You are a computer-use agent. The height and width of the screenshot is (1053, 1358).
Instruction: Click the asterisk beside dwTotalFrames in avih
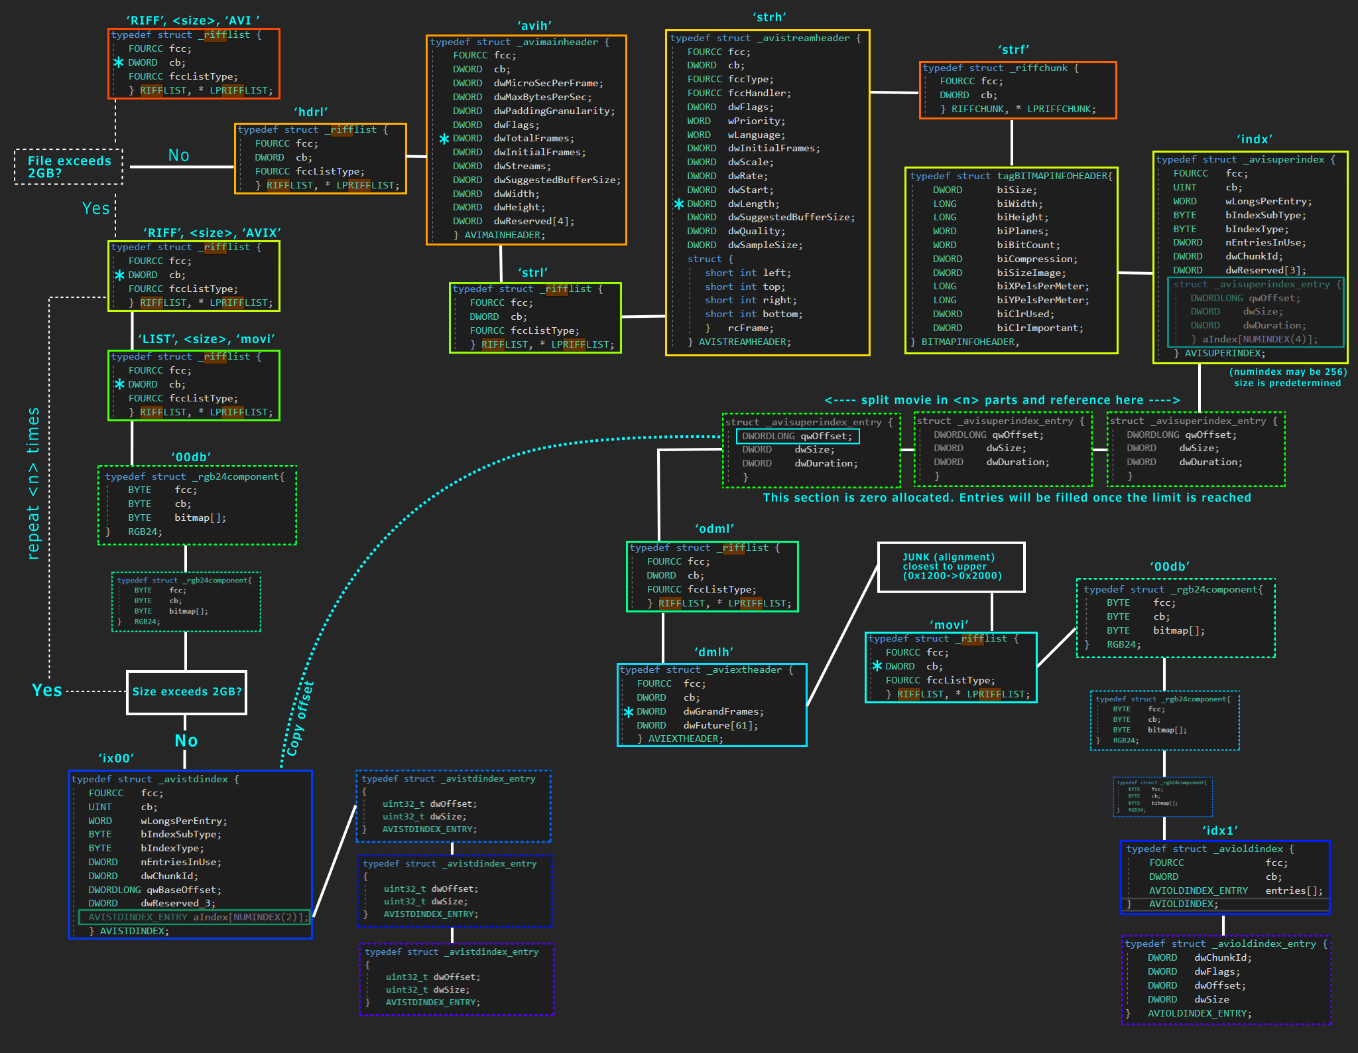pyautogui.click(x=444, y=139)
